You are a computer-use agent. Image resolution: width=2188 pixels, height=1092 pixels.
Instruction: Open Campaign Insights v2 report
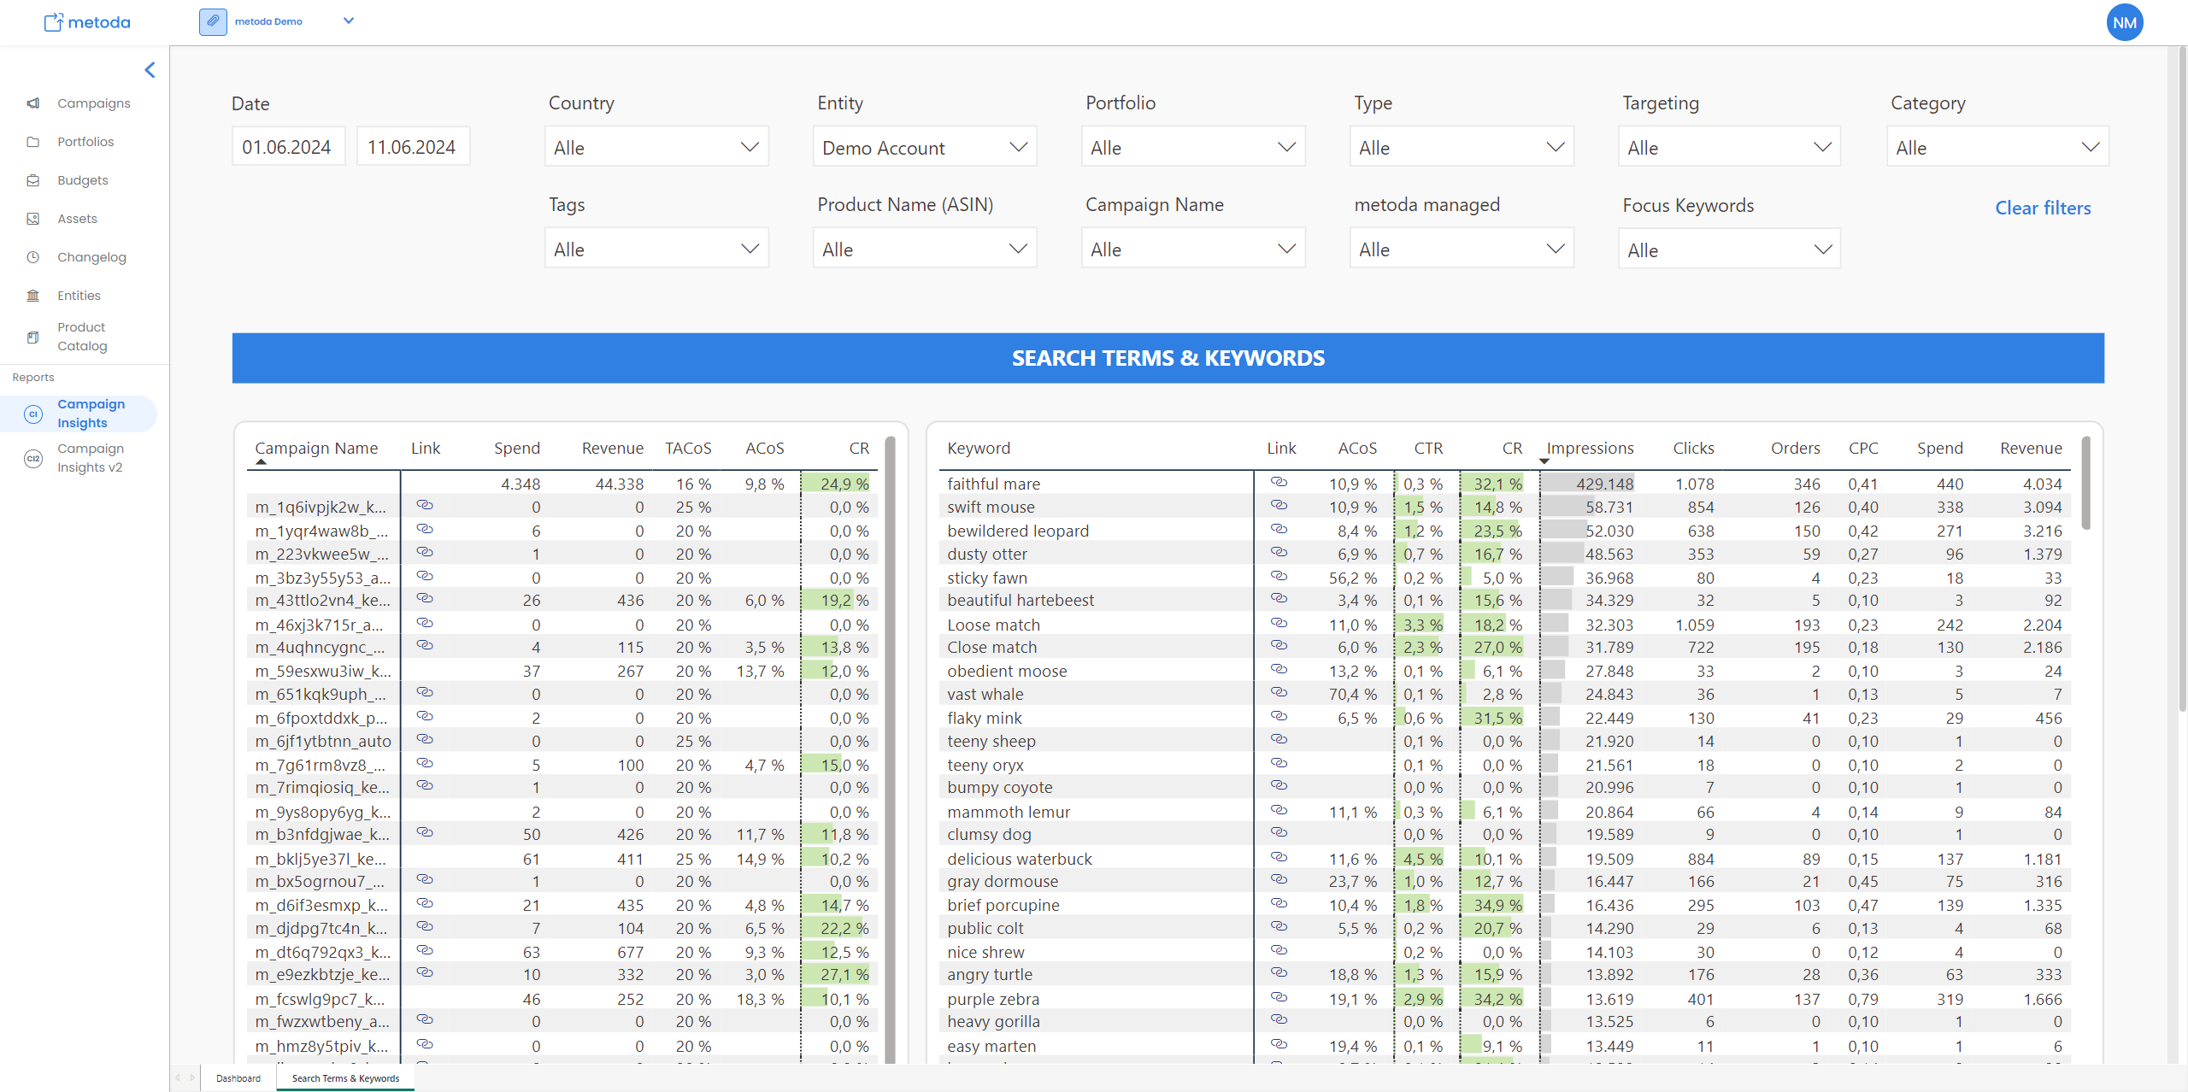coord(90,458)
